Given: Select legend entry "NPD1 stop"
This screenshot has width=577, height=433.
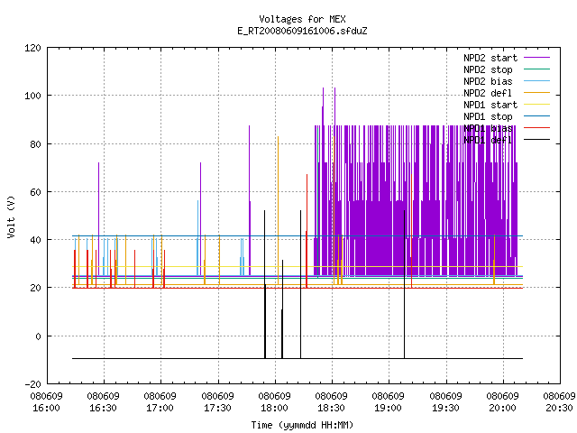Looking at the screenshot, I should (x=488, y=116).
